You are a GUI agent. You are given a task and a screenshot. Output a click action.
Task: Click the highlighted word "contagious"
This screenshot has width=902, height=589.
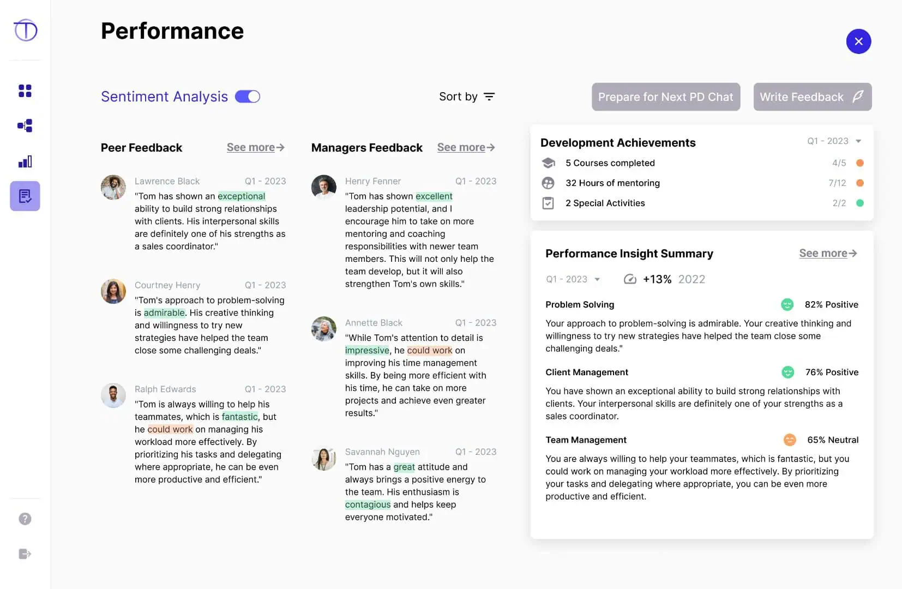368,504
